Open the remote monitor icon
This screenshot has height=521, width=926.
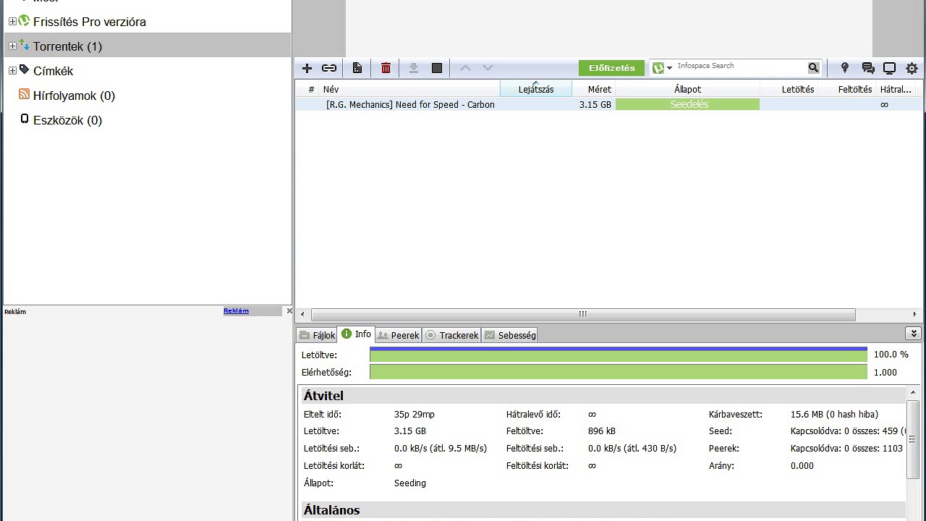(x=890, y=68)
